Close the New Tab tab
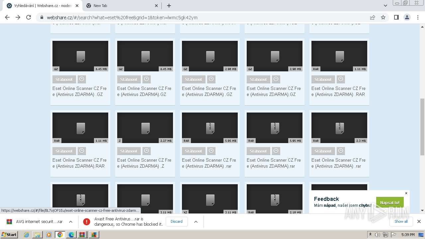The height and width of the screenshot is (239, 425). pos(157,6)
